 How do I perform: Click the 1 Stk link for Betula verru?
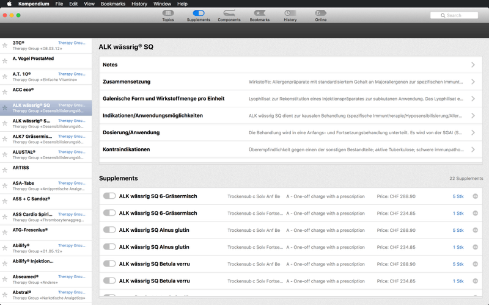click(458, 281)
